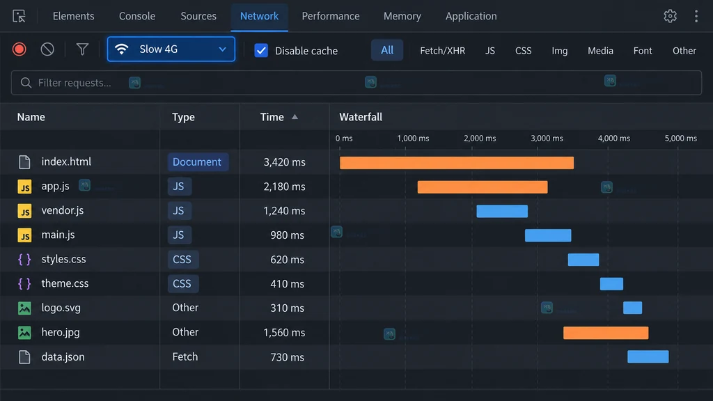Screen dimensions: 713x401
Task: Click the braces icon beside styles.css
Action: (x=24, y=259)
